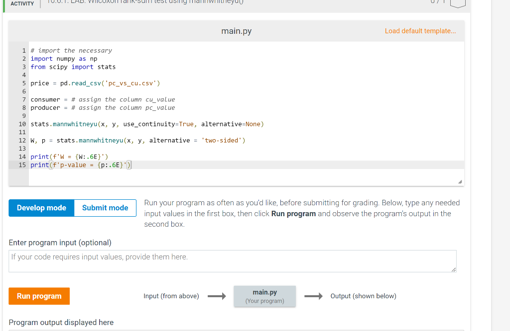Image resolution: width=510 pixels, height=331 pixels.
Task: Click the main.py program diagram box
Action: coord(264,295)
